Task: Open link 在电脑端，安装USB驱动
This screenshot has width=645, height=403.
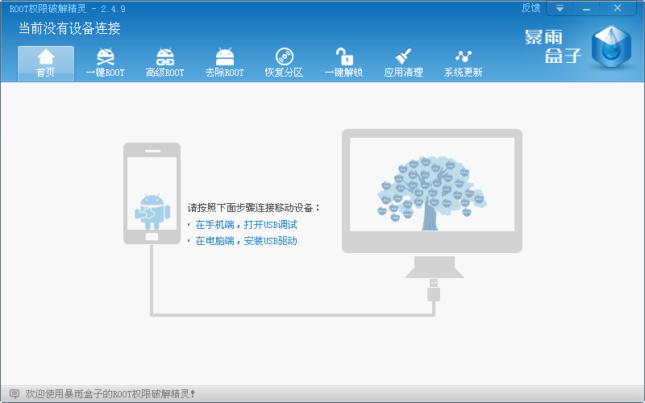Action: [x=246, y=241]
